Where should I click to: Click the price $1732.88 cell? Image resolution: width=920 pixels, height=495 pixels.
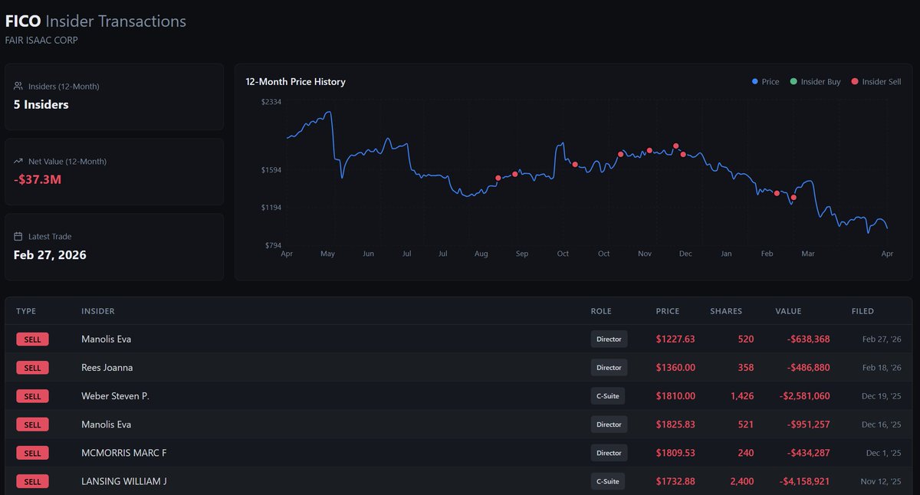click(x=675, y=481)
